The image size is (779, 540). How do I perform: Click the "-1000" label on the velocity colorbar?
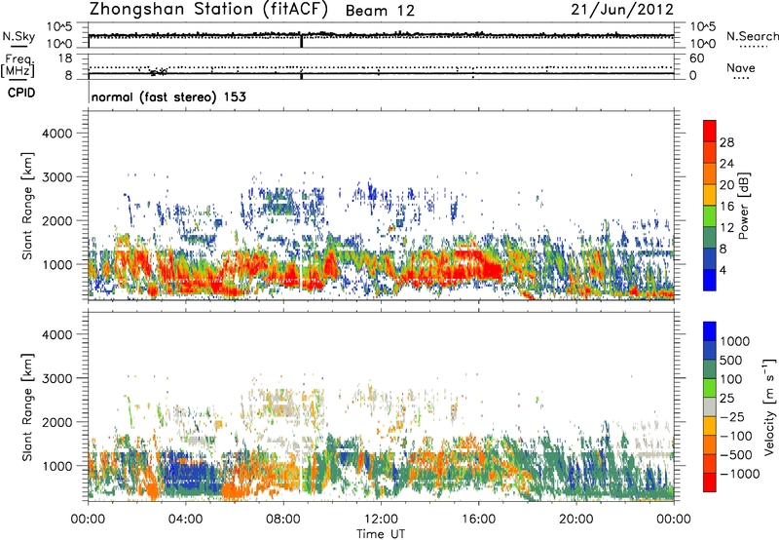coord(740,474)
